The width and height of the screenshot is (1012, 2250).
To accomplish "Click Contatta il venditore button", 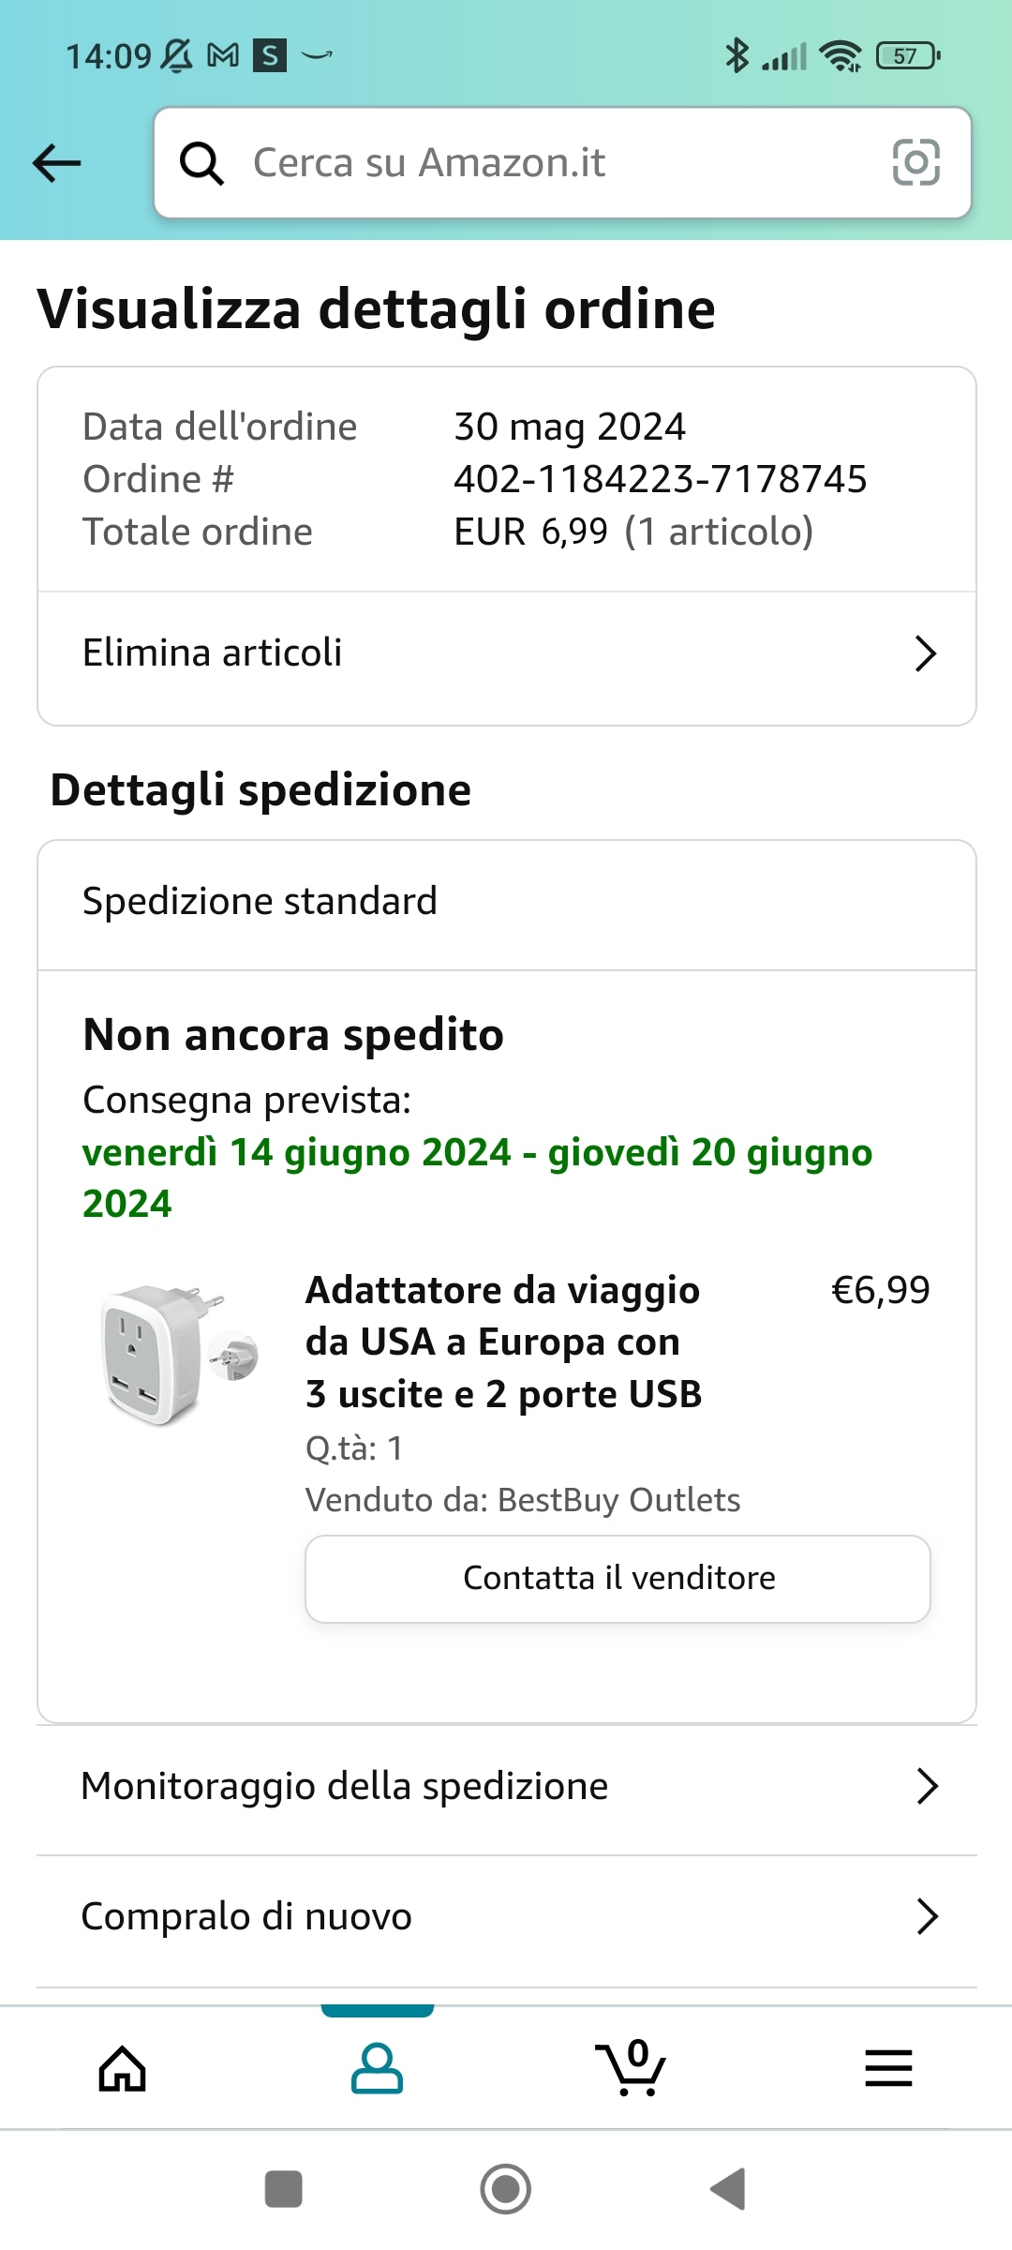I will tap(618, 1579).
